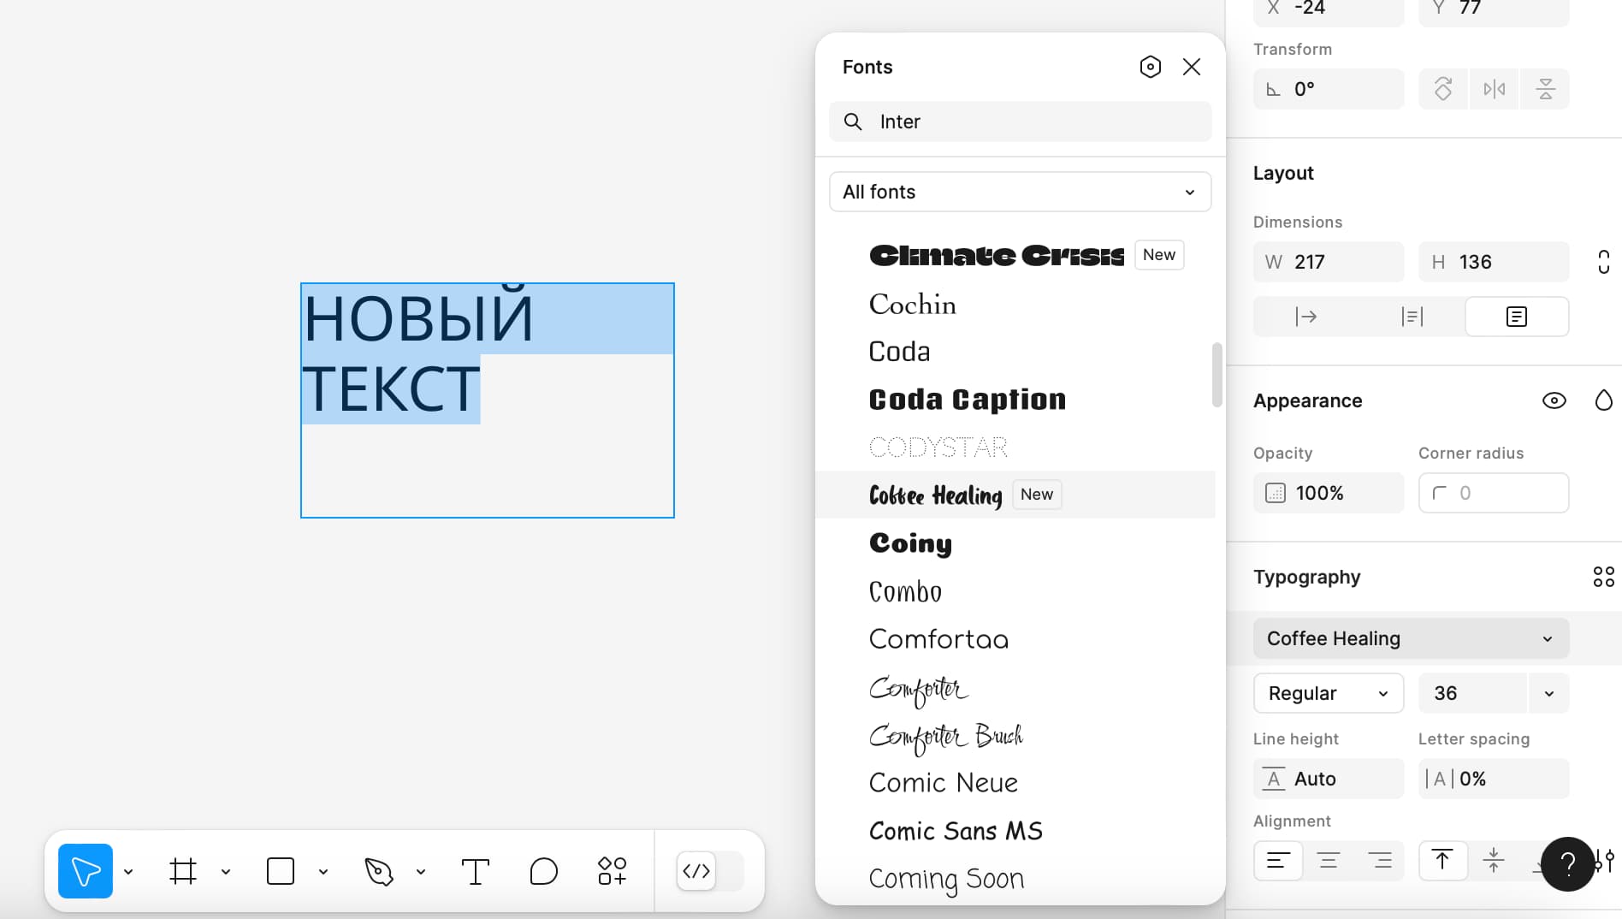
Task: Choose Coda font
Action: tap(1015, 352)
